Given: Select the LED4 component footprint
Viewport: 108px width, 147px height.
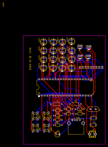Looking at the screenshot, I should click(72, 42).
